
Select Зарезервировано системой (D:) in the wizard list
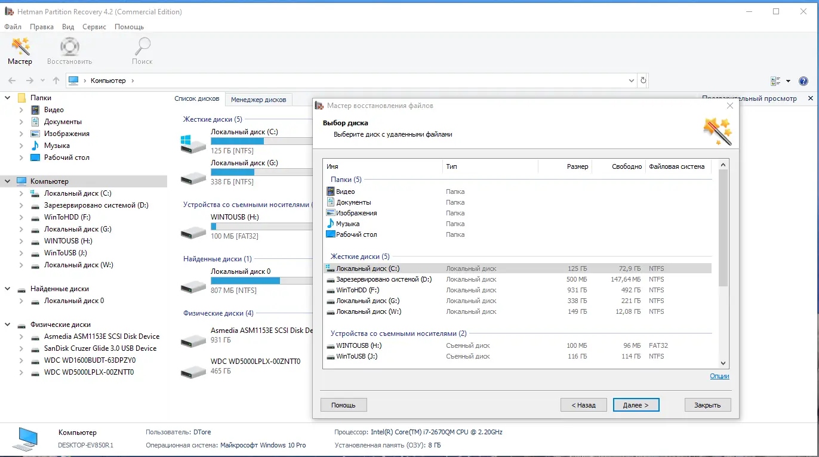518,279
